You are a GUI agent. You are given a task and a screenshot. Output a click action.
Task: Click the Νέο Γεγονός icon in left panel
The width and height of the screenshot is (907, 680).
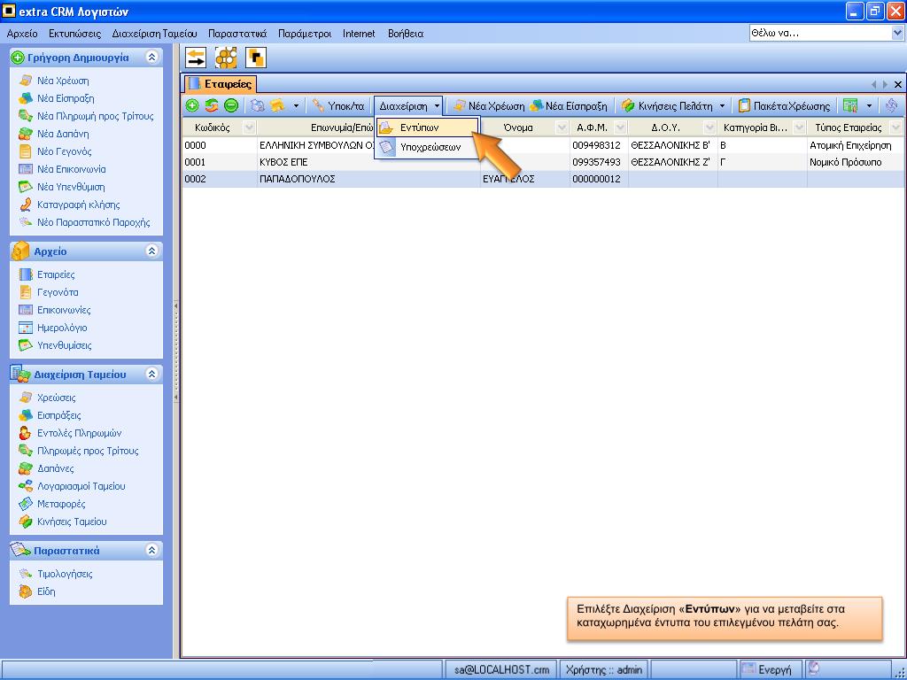tap(26, 151)
